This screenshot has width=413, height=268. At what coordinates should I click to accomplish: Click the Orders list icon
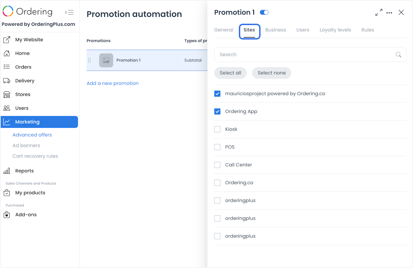[7, 67]
